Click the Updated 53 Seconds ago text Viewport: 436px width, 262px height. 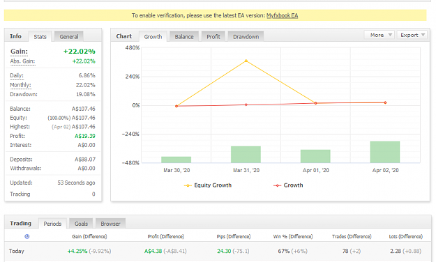76,183
